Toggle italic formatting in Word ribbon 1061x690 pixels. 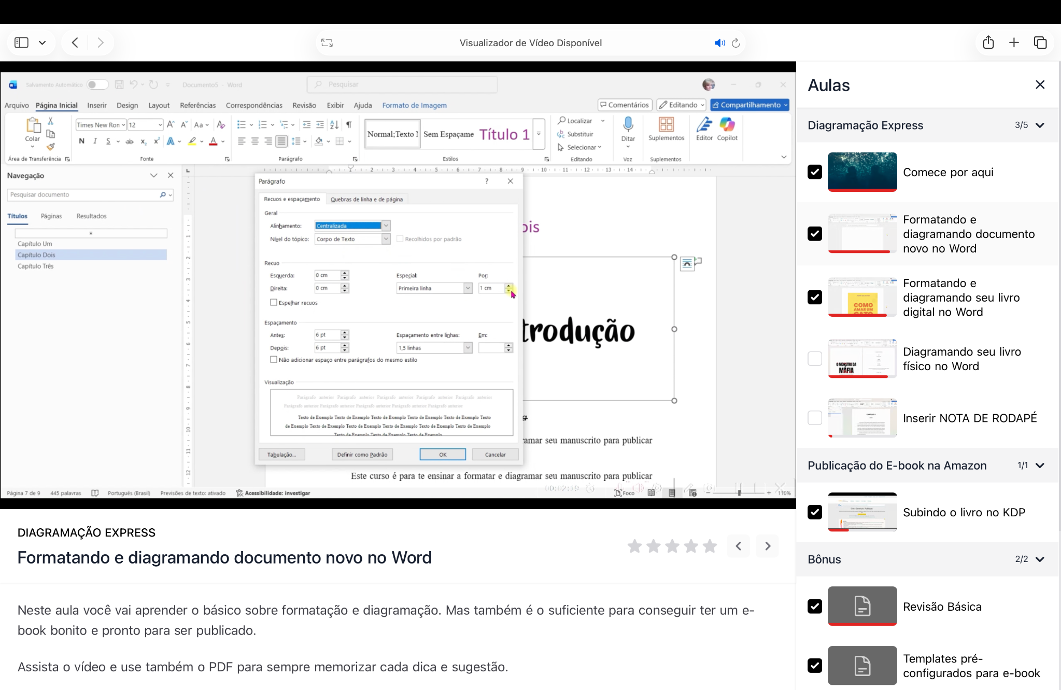pyautogui.click(x=95, y=141)
